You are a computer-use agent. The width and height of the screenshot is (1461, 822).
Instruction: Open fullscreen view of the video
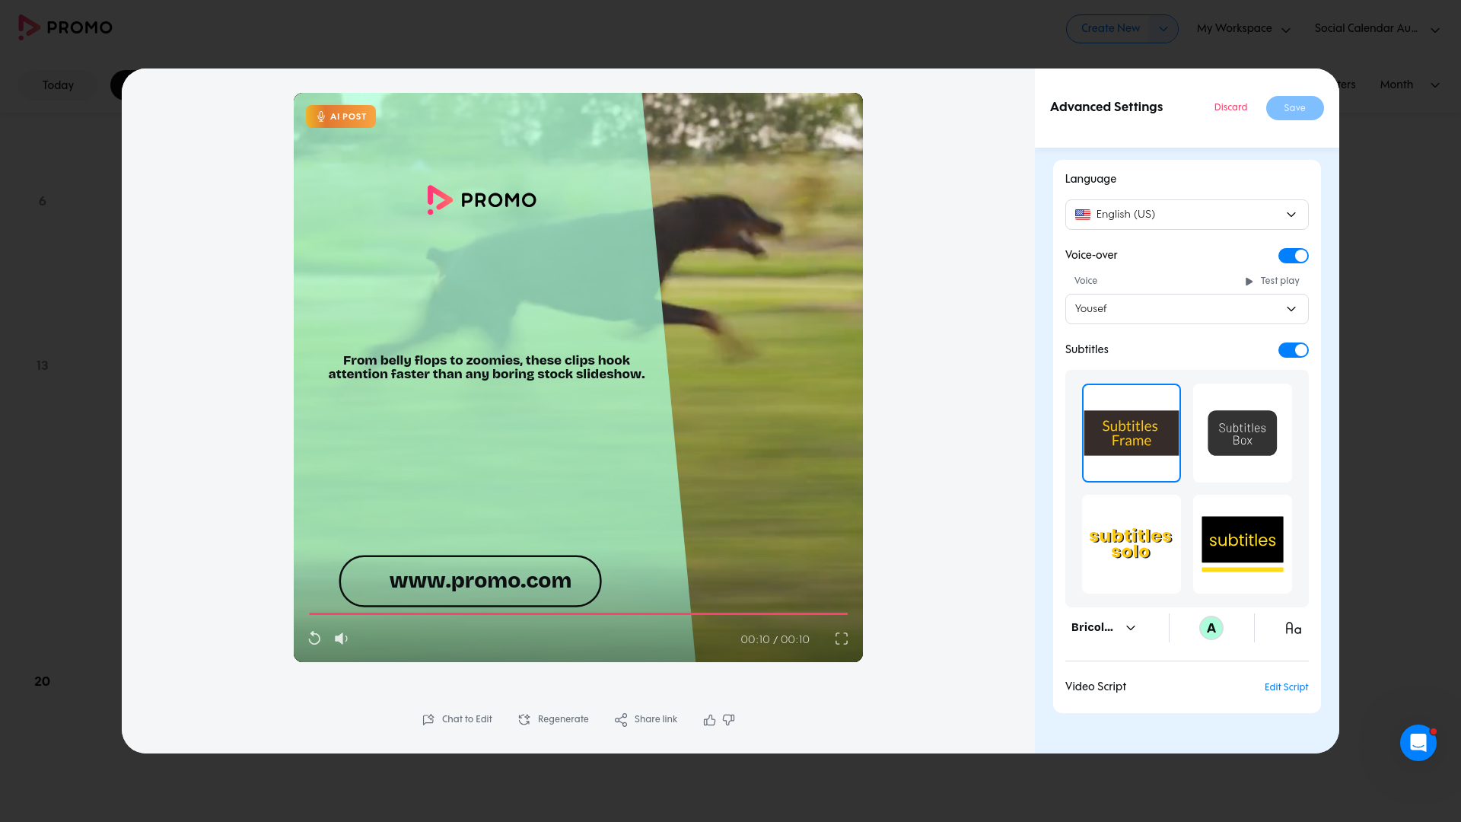click(841, 639)
